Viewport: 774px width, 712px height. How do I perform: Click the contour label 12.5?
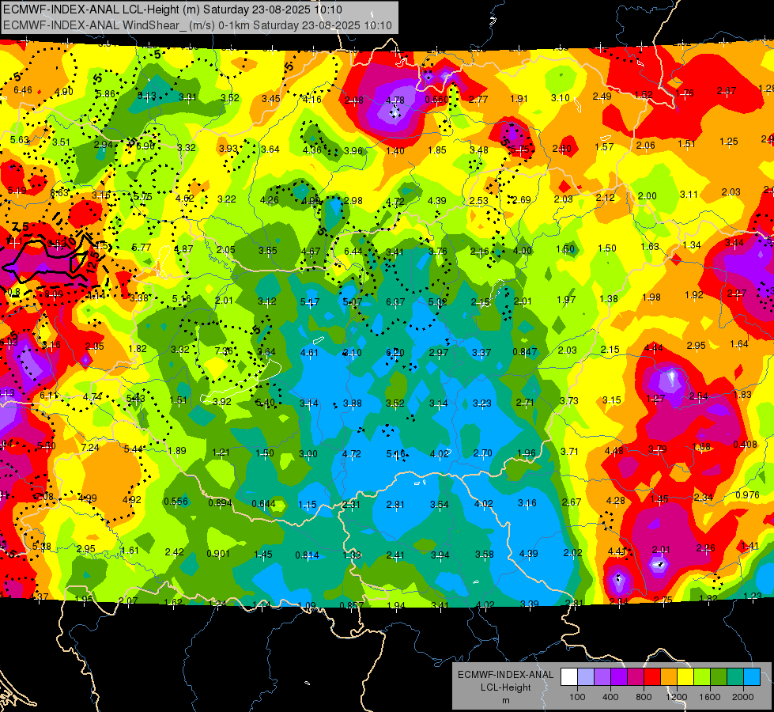point(93,261)
